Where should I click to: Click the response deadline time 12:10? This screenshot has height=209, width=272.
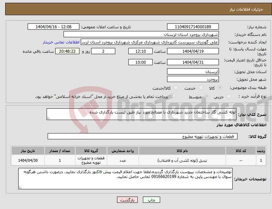tap(140, 51)
